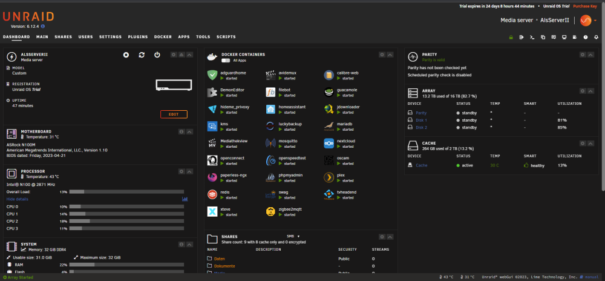Click the xteve container icon

pos(212,211)
